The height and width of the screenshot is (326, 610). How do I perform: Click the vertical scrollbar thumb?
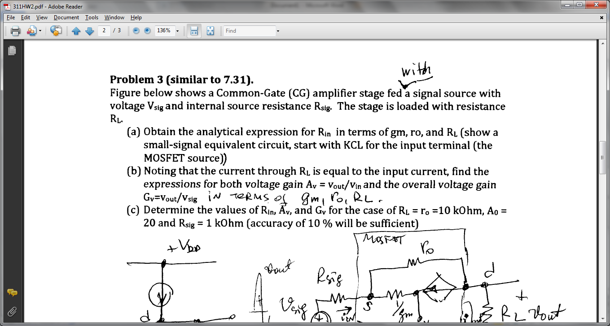pyautogui.click(x=603, y=158)
